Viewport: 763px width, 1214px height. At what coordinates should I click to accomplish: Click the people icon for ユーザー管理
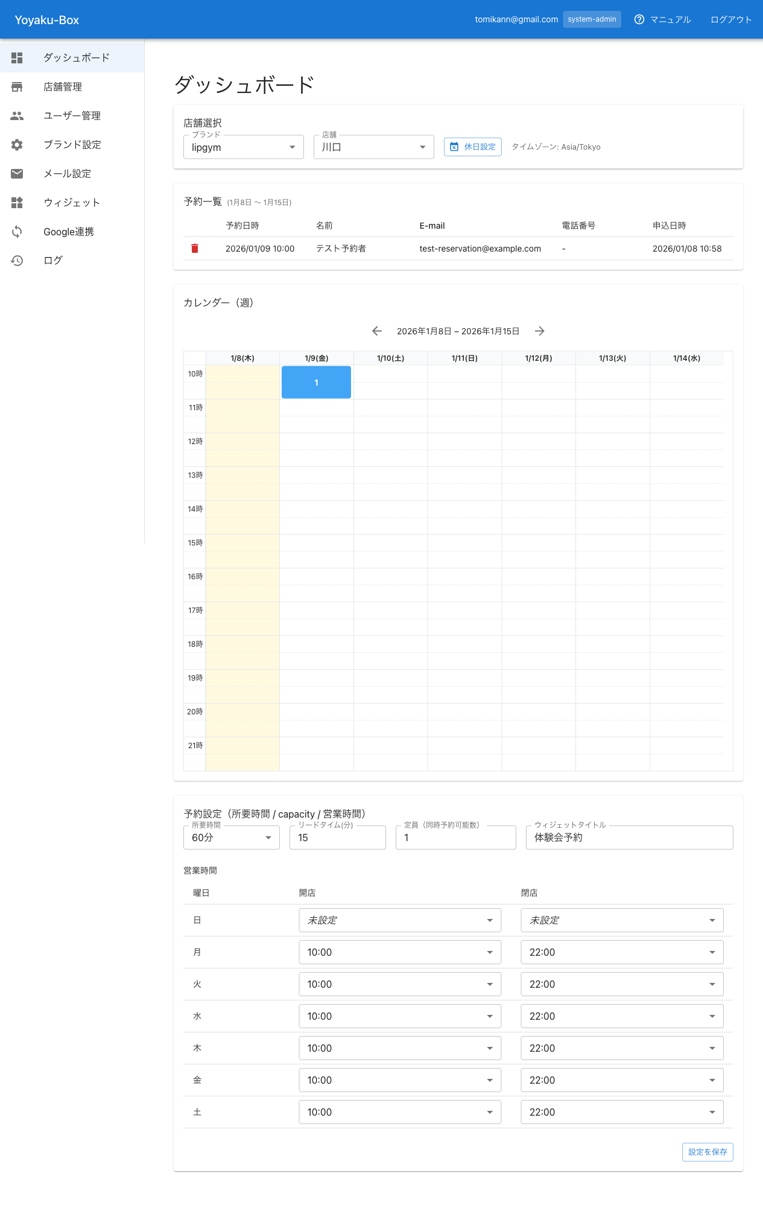pyautogui.click(x=17, y=116)
